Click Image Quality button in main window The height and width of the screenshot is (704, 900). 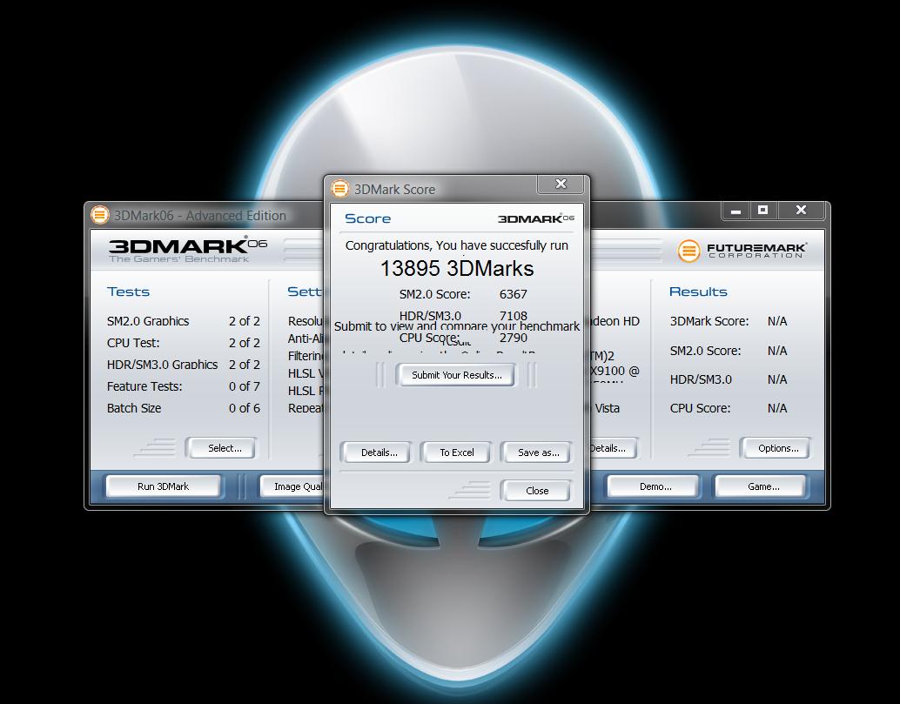tap(294, 486)
